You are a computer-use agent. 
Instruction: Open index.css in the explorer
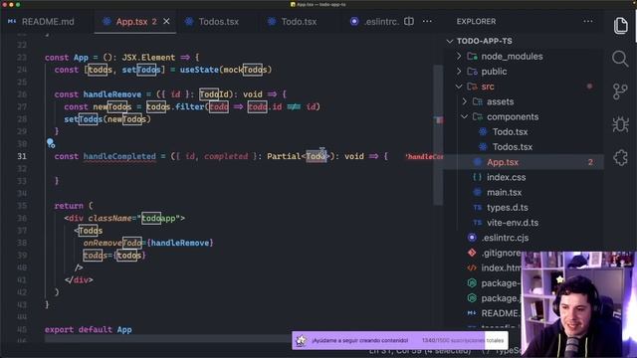pos(507,177)
